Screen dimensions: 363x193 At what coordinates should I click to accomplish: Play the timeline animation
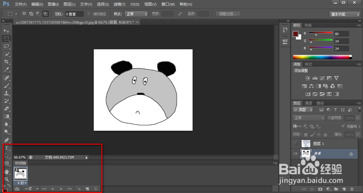tap(61, 189)
